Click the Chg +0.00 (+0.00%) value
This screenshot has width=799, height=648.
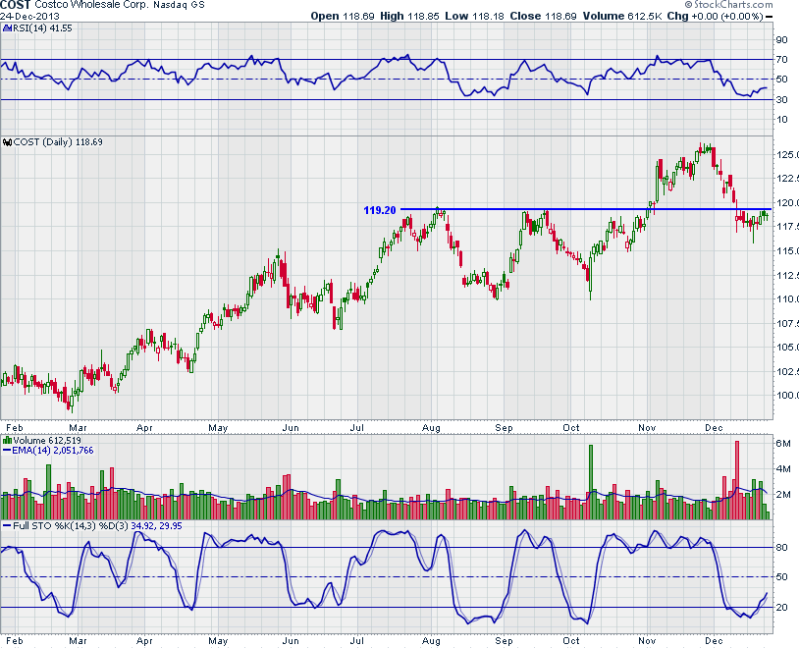[715, 16]
